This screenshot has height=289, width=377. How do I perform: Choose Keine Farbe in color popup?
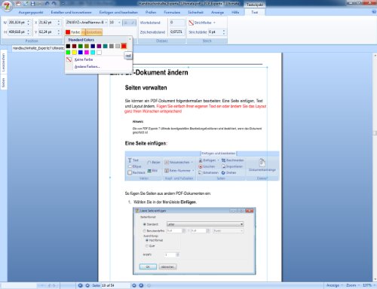[x=84, y=59]
